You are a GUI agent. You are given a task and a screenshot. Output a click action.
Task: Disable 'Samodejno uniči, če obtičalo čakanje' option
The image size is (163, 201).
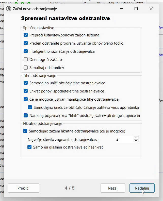click(x=30, y=108)
